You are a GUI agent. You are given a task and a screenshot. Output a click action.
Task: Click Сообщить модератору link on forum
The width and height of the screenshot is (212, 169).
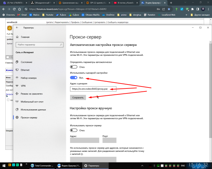[118, 22]
